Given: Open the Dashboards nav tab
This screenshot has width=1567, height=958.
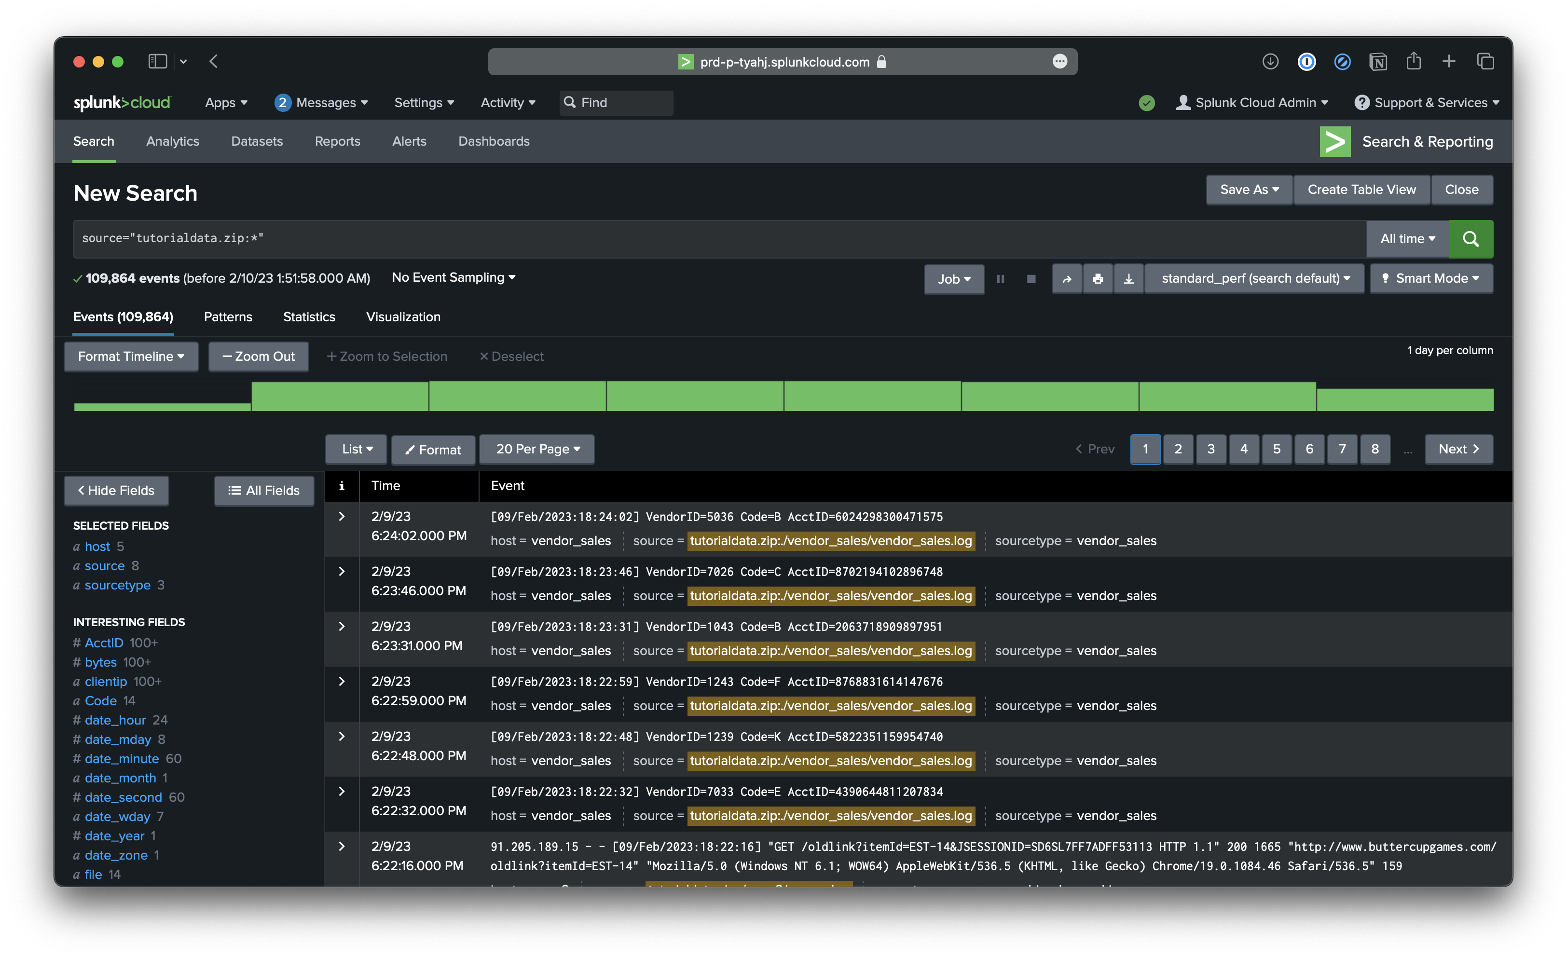Looking at the screenshot, I should (494, 141).
